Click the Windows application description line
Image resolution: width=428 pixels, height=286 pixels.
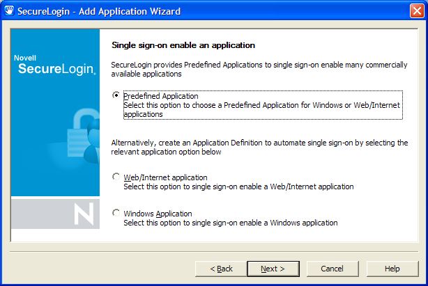[230, 223]
